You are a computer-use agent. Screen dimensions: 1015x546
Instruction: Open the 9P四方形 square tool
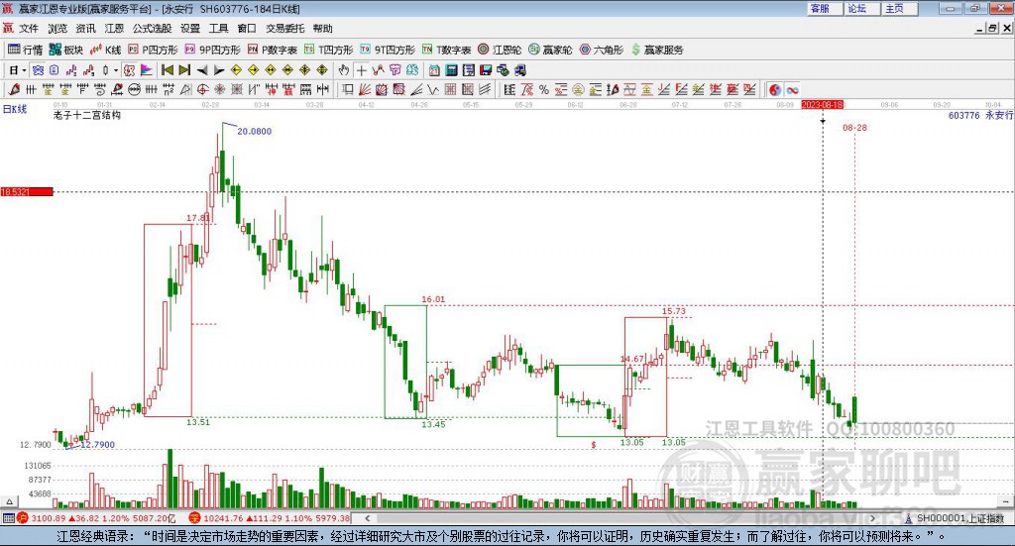pyautogui.click(x=212, y=50)
